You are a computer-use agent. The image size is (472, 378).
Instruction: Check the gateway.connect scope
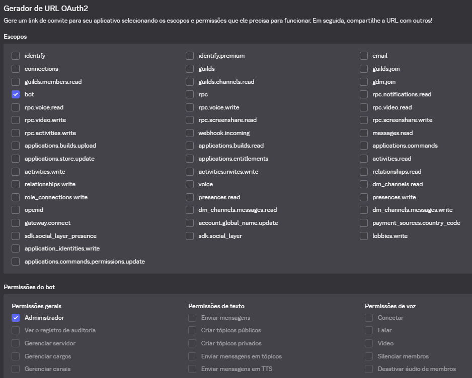point(16,223)
